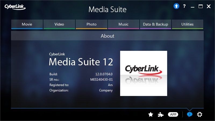Open favorites via the star icon
215x121 pixels.
[150, 115]
